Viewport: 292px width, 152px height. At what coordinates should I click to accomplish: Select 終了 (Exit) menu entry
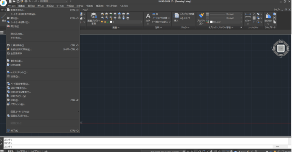43,130
